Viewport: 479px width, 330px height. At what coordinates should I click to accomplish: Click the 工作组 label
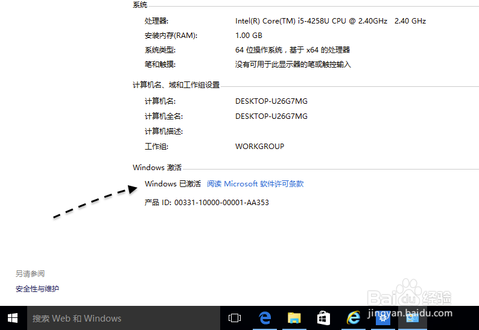[156, 147]
